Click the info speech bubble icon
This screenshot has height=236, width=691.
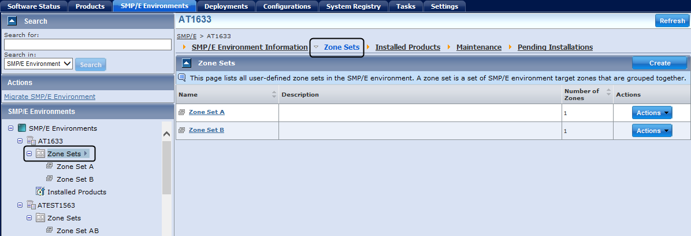pos(182,78)
